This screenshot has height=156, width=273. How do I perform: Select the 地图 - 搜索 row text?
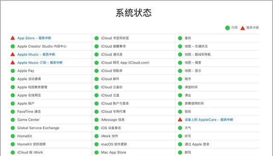[193, 63]
